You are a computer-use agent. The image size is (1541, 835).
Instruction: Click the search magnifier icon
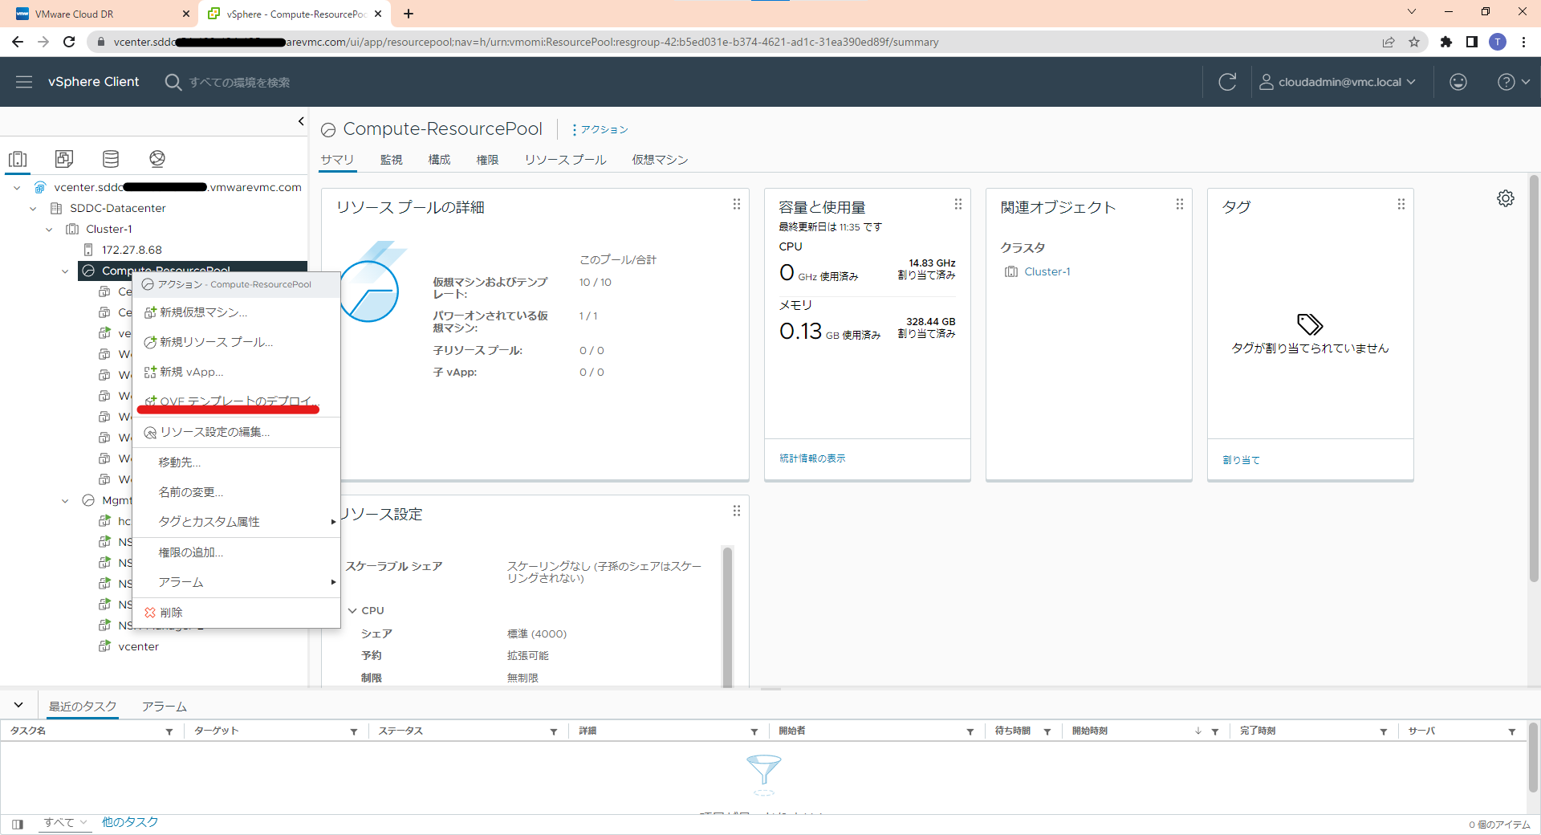click(173, 82)
